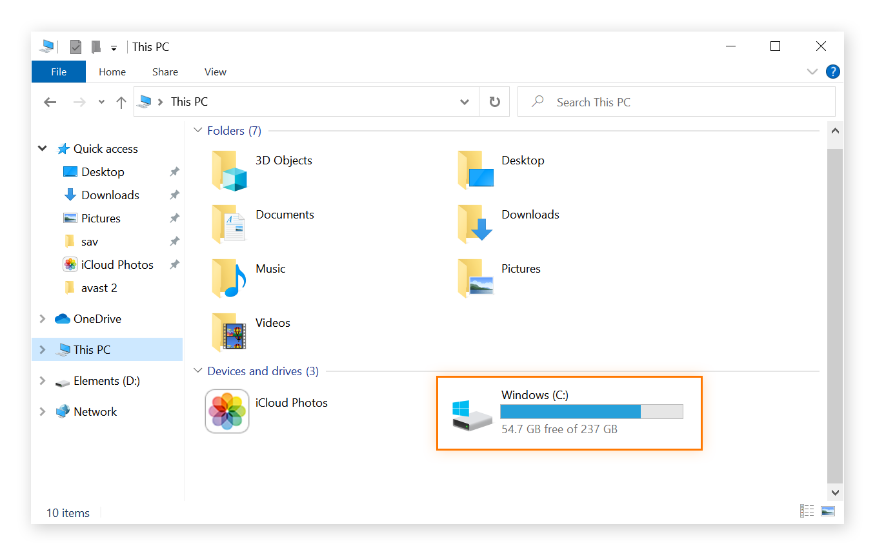Click the New Folder icon in the Quick Access Toolbar
The width and height of the screenshot is (875, 555).
[96, 46]
